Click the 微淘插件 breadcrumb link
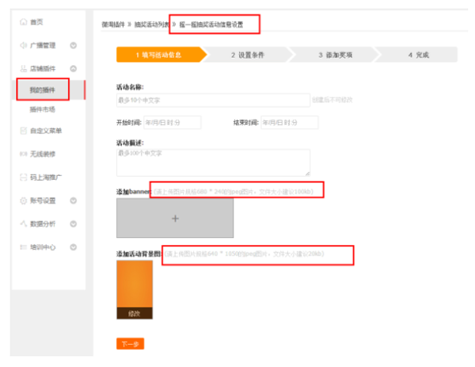Screen dimensions: 475x367 tap(113, 25)
